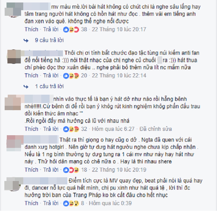The height and width of the screenshot is (211, 217).
Task: Like the 'mv màu mè' comment via Thích
Action: (x=31, y=29)
